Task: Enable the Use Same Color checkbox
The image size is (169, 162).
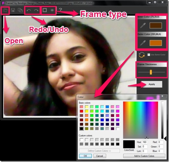Action: [x=149, y=55]
